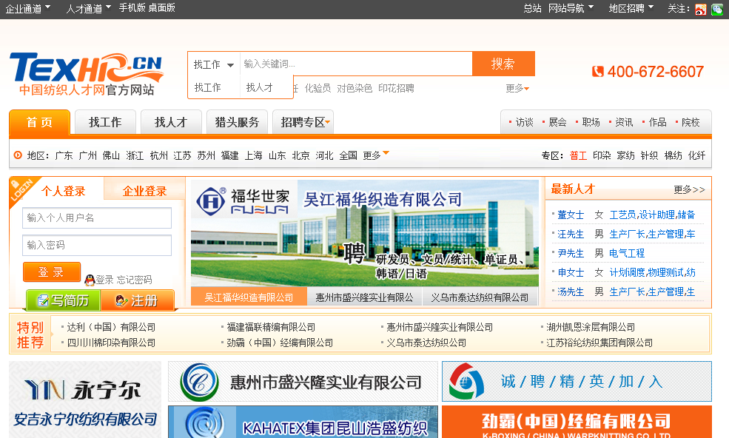Click hot keyword 印花招聘
This screenshot has width=729, height=438.
point(396,88)
